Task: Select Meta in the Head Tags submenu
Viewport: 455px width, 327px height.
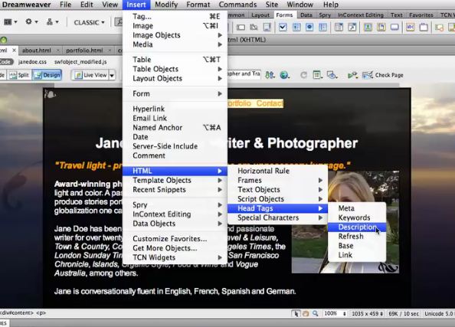Action: point(357,208)
